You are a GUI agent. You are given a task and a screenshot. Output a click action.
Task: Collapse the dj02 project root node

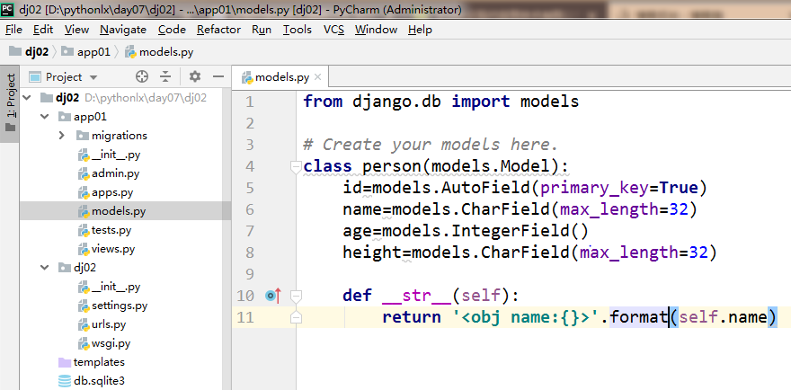coord(27,97)
